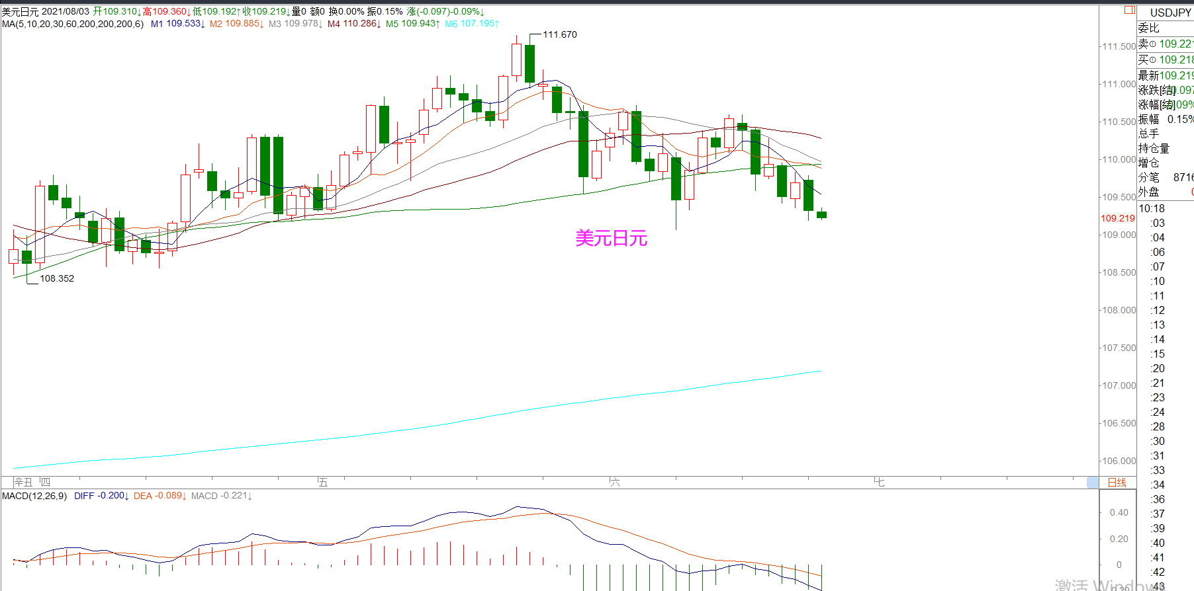1194x591 pixels.
Task: Click the 七 month marker on timeline
Action: [879, 483]
